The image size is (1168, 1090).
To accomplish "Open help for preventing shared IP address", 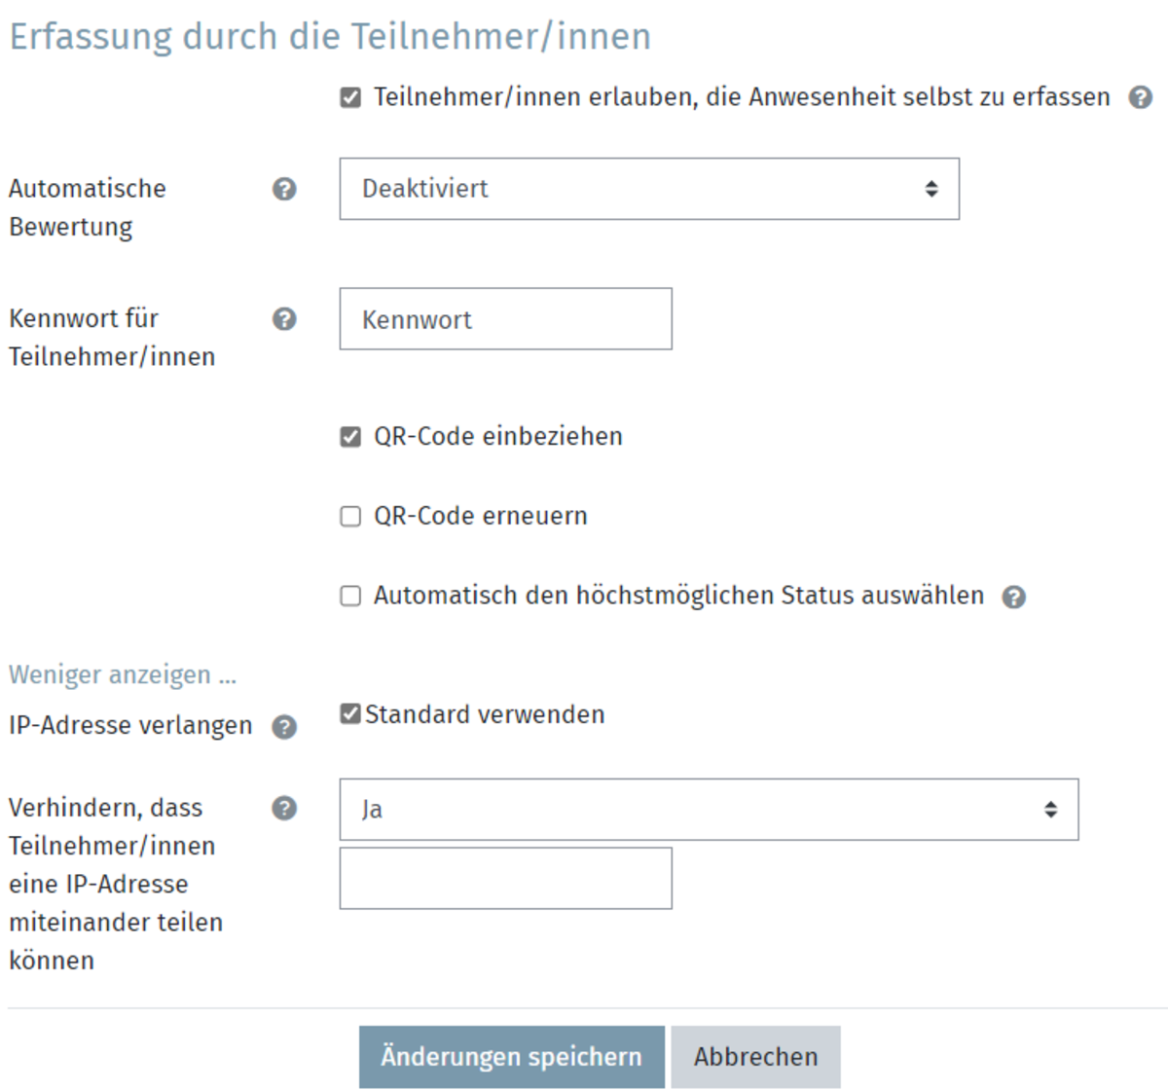I will pos(284,808).
